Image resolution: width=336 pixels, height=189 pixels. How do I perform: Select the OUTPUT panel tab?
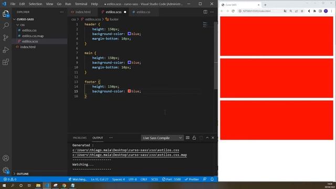click(98, 138)
